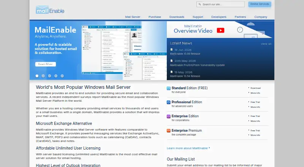Select second carousel slide dot
304x167 pixels.
pos(43,76)
